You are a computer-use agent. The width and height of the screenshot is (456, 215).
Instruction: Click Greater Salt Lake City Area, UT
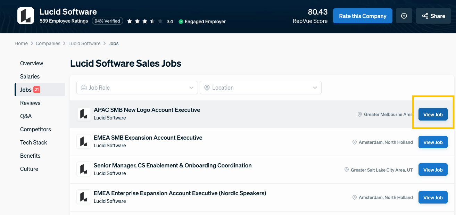[x=382, y=170]
